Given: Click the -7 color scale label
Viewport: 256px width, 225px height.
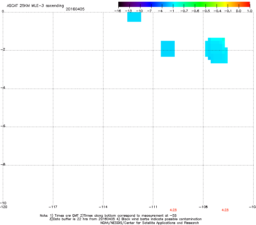Looking at the screenshot, I should point(149,11).
